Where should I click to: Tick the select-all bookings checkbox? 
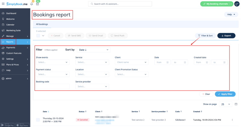38,36
